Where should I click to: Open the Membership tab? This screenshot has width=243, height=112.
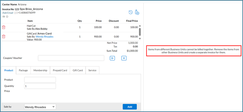click(40, 70)
